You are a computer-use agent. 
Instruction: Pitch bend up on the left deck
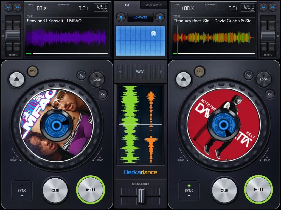[18, 7]
